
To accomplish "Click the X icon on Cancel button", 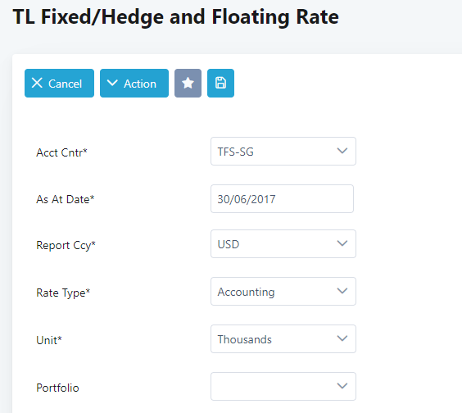I will click(x=37, y=83).
